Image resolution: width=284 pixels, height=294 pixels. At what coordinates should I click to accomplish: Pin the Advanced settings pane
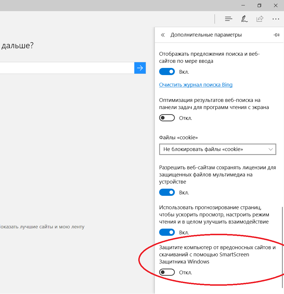coord(276,35)
